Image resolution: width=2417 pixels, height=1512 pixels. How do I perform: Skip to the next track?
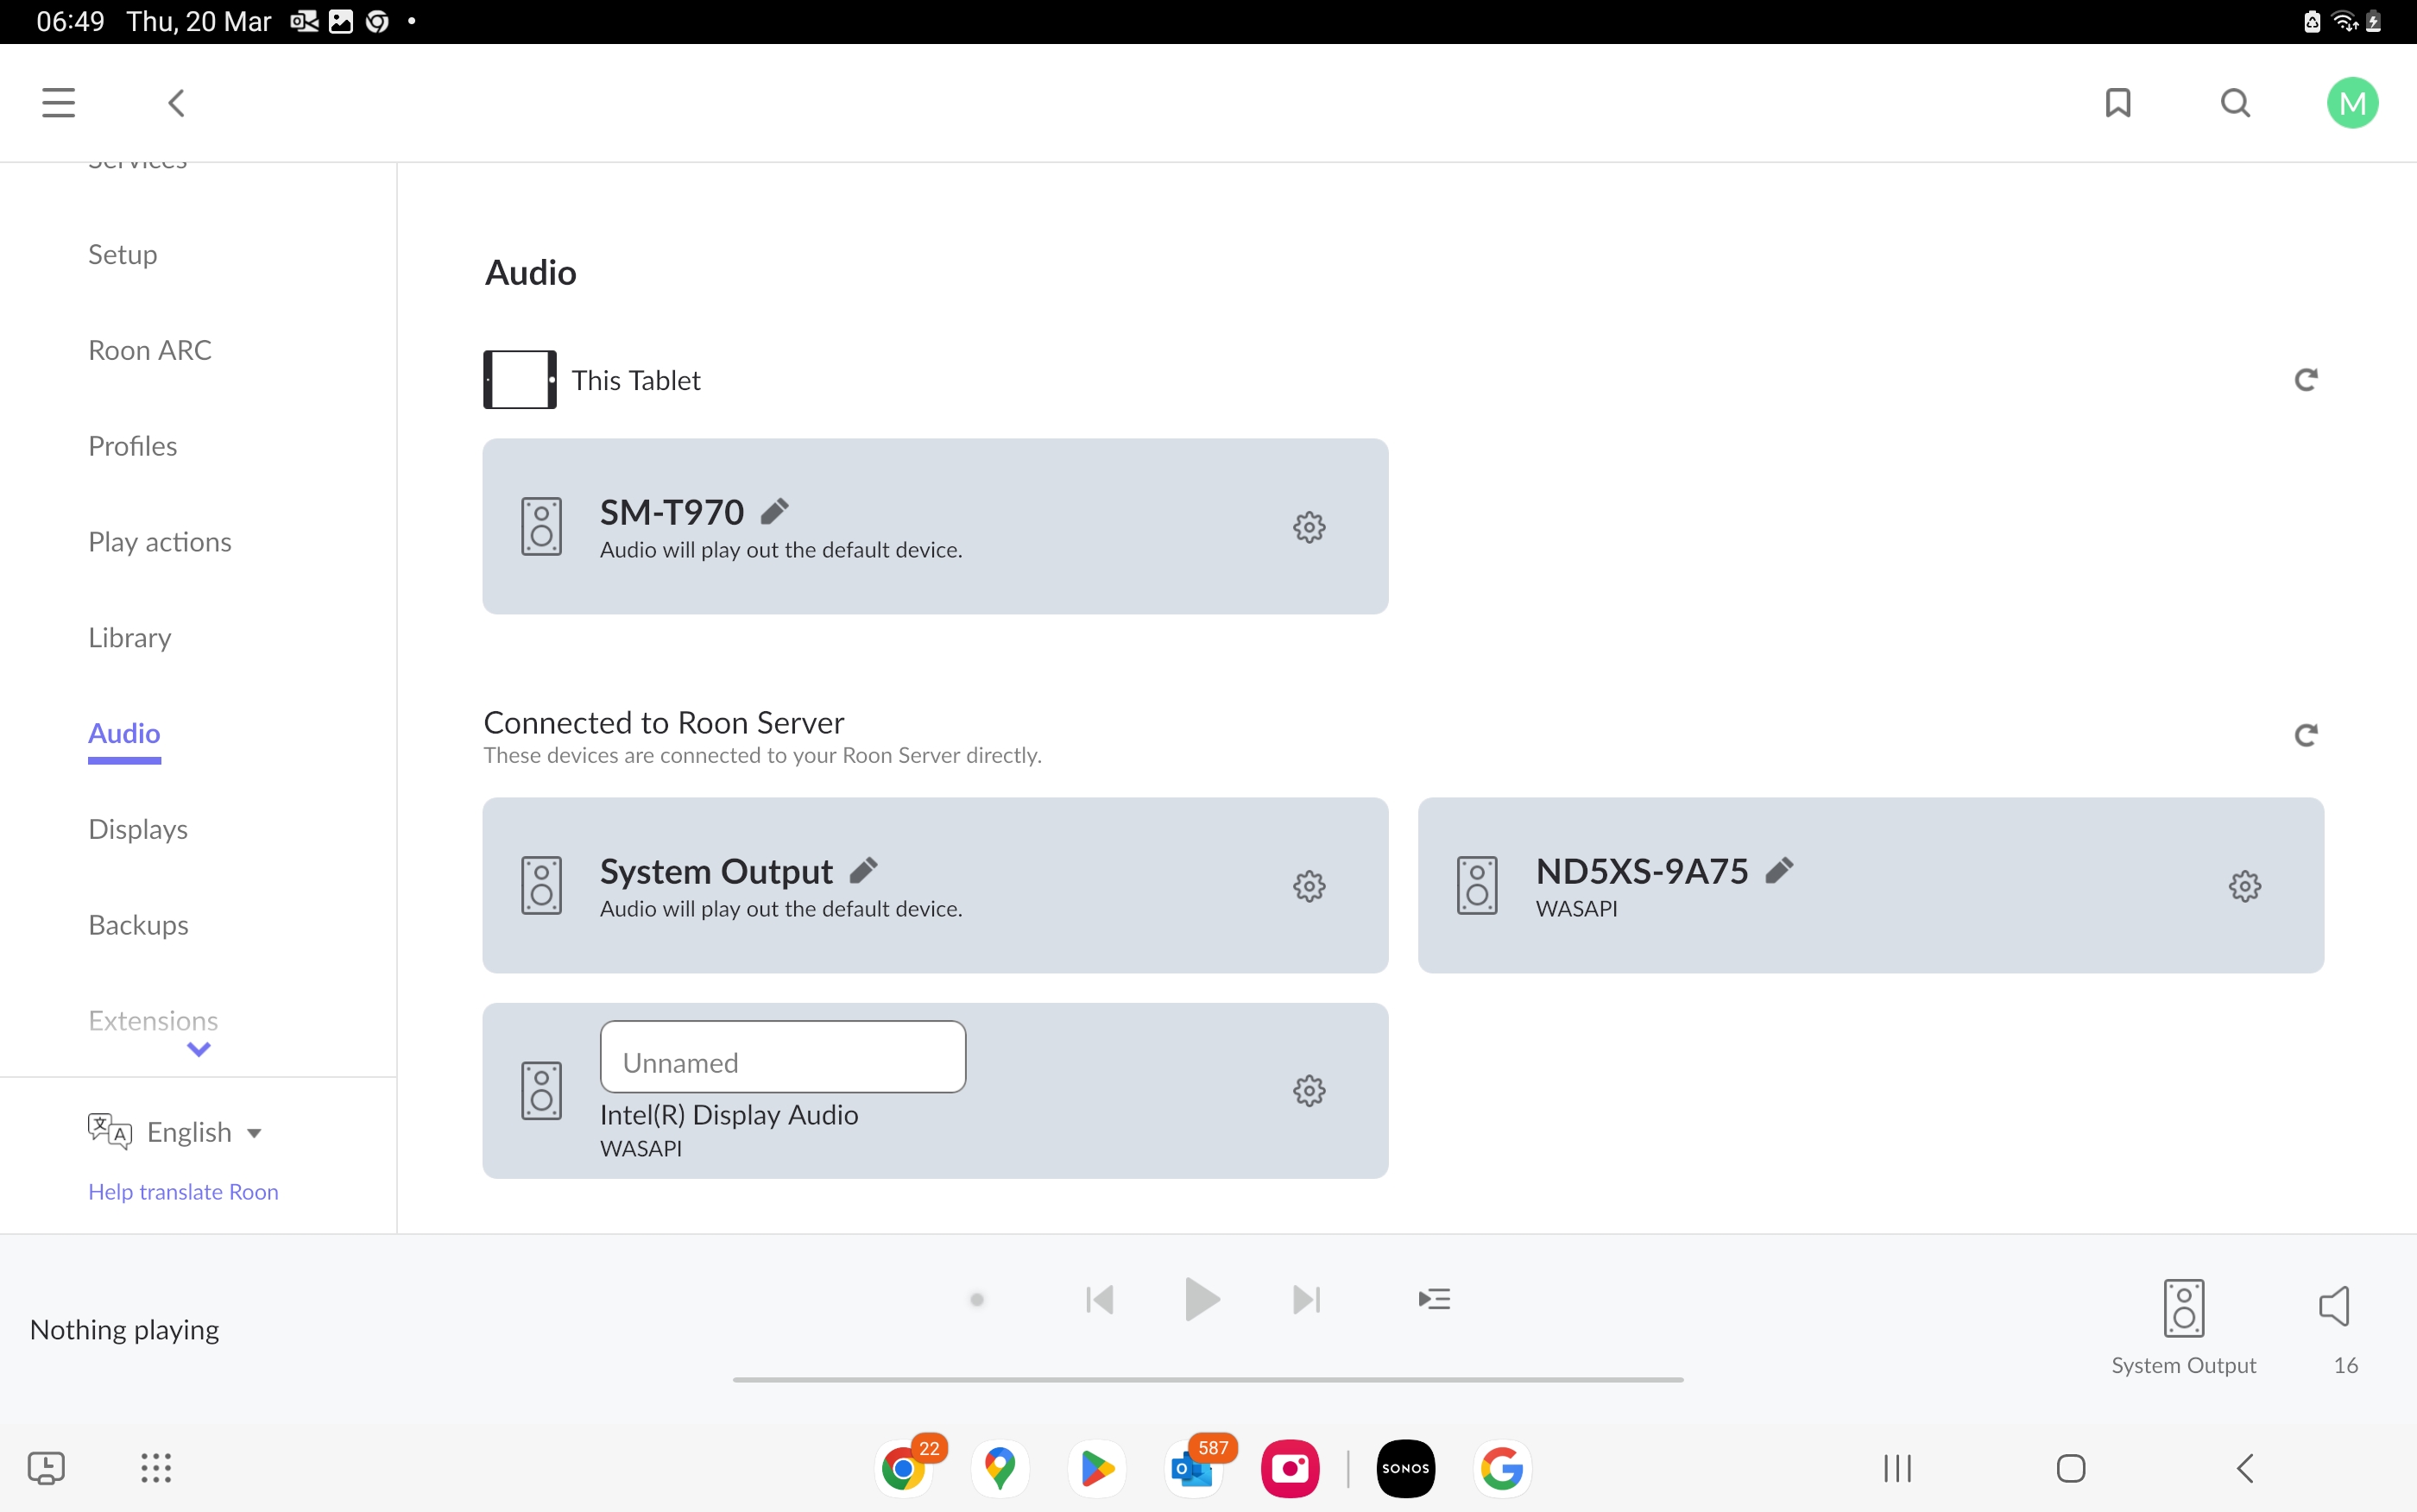coord(1306,1299)
